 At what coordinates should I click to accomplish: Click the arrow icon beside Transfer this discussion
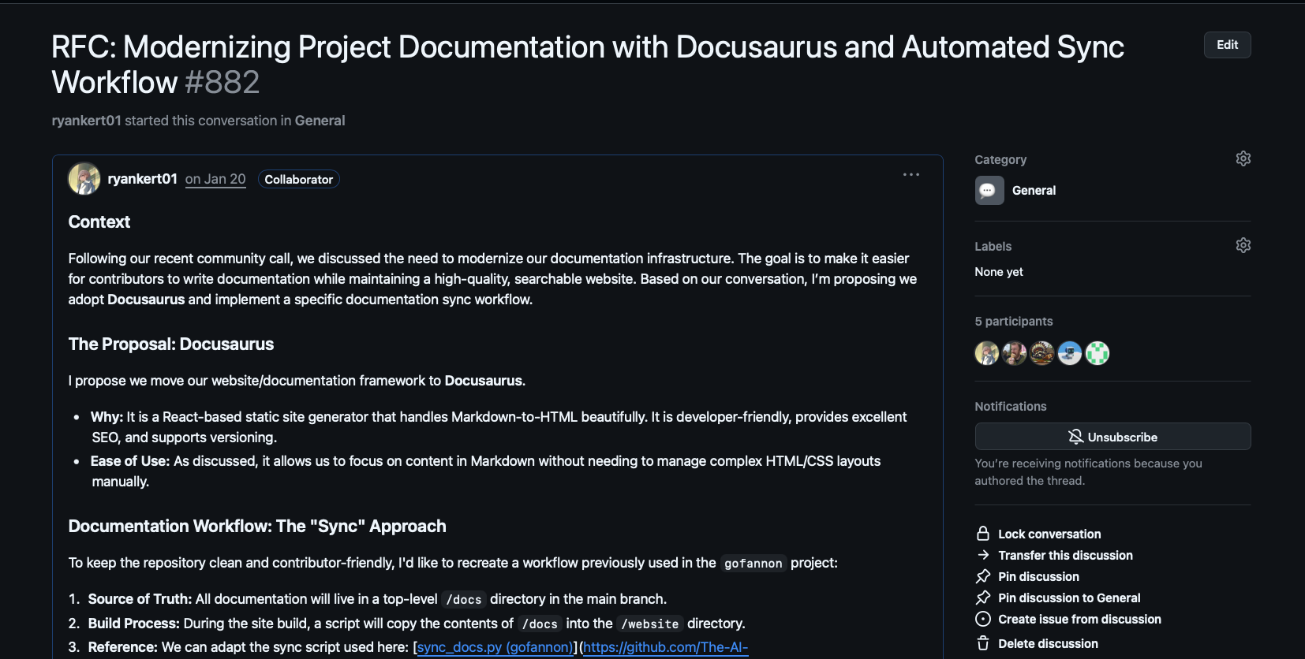click(983, 555)
